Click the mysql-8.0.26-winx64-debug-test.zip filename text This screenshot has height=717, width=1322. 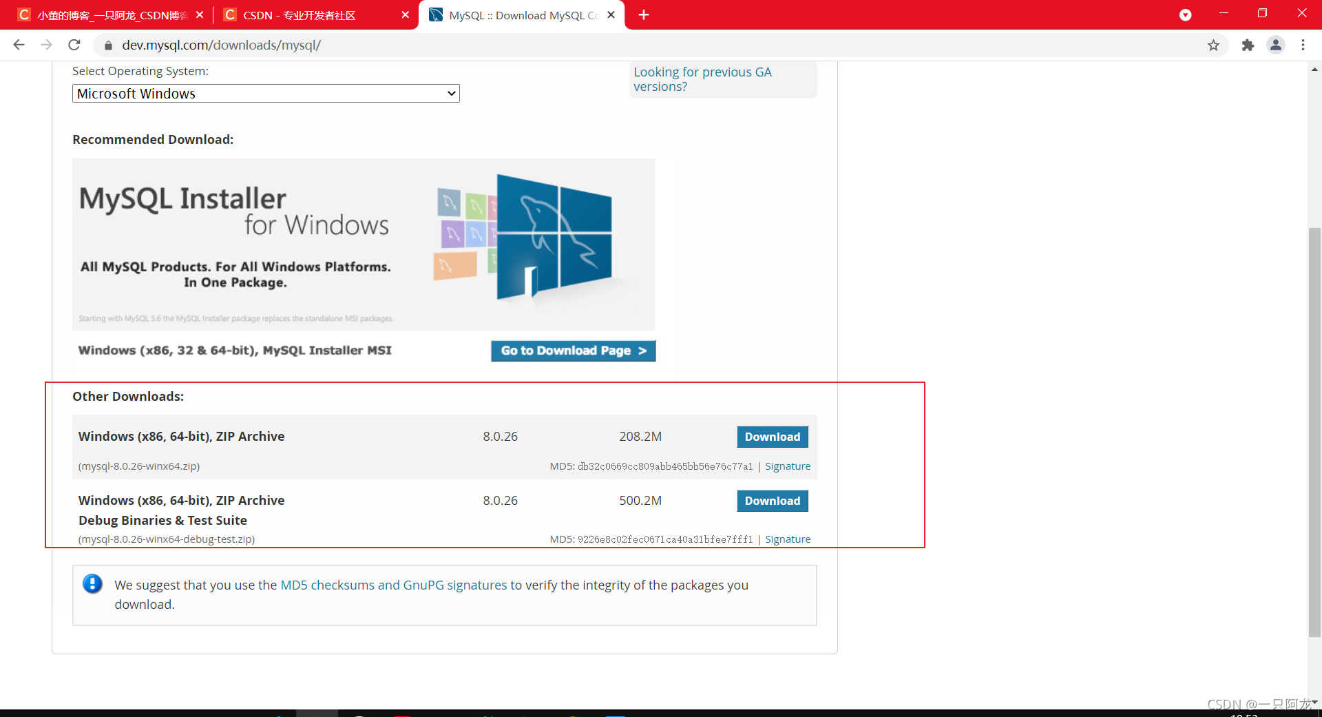[167, 539]
